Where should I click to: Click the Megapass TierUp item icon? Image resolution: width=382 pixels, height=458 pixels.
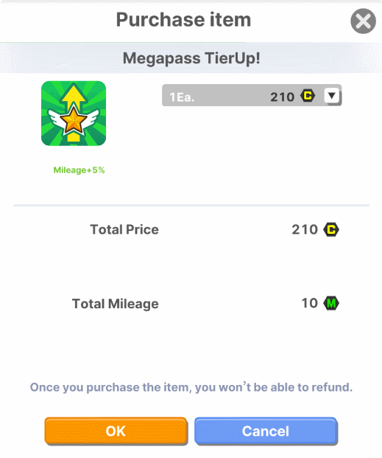click(74, 114)
